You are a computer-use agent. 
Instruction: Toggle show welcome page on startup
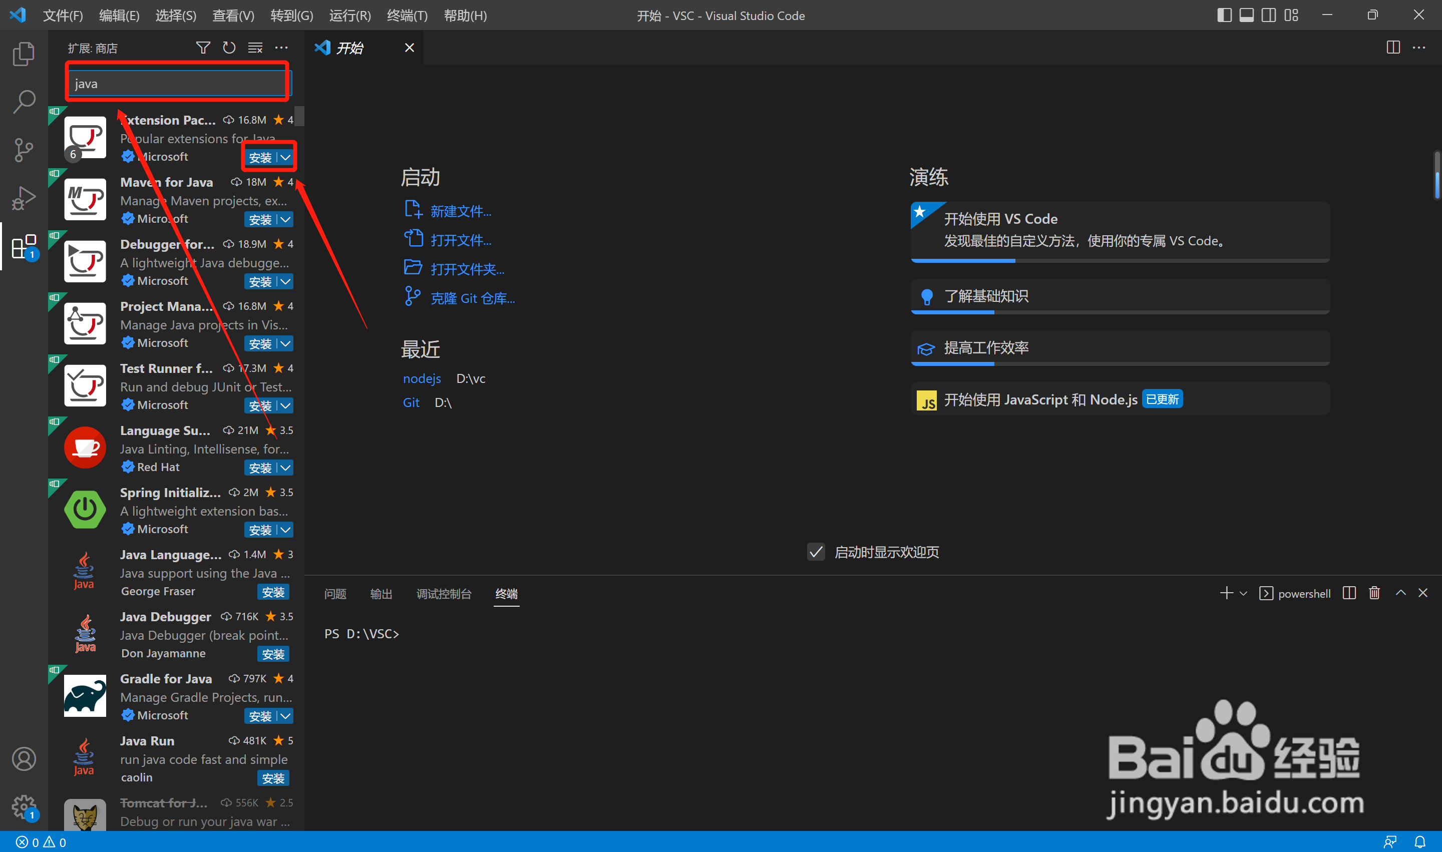[x=816, y=552]
